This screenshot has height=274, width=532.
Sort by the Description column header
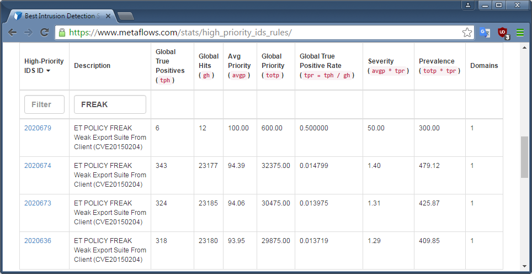tap(92, 66)
